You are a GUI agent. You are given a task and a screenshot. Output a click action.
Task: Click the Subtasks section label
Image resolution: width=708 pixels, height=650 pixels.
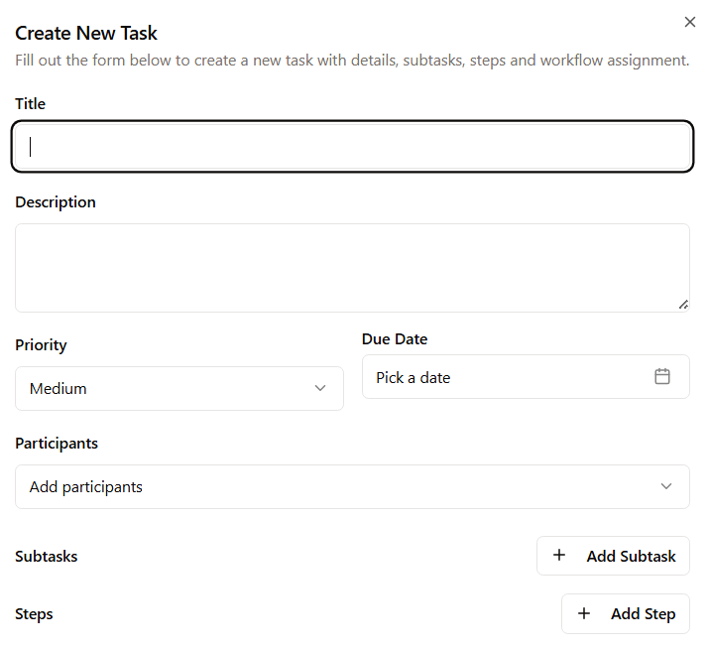point(47,556)
